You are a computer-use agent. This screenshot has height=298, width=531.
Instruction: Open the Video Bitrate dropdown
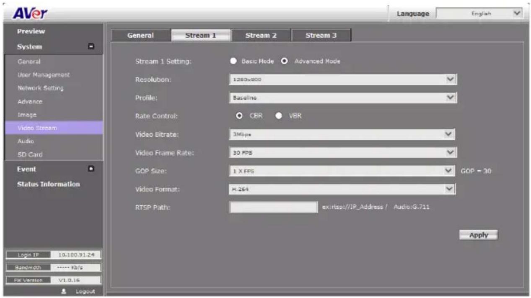click(x=342, y=134)
